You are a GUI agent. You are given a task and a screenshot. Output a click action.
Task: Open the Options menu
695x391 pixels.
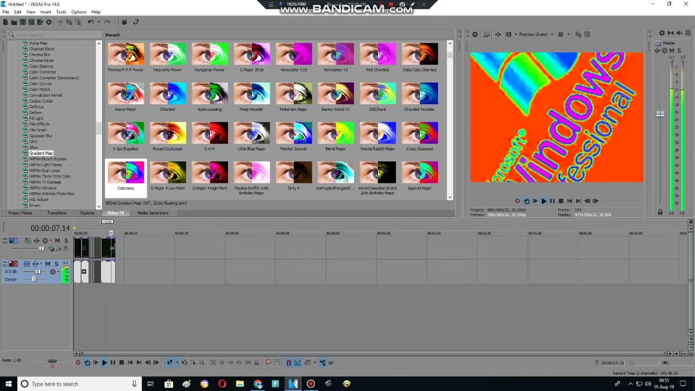coord(79,12)
